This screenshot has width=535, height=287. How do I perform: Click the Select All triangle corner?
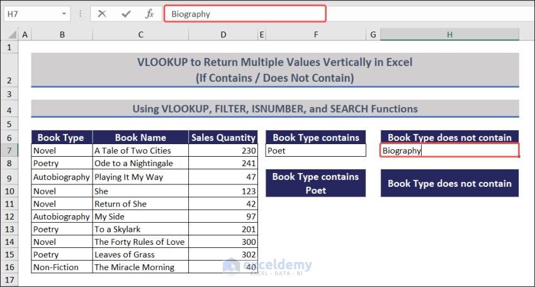(x=12, y=34)
